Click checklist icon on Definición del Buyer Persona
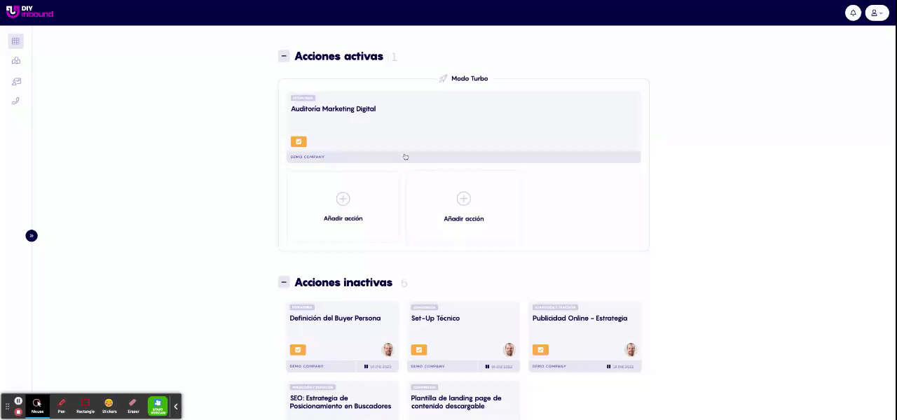Screen dimensions: 897x420 click(298, 350)
